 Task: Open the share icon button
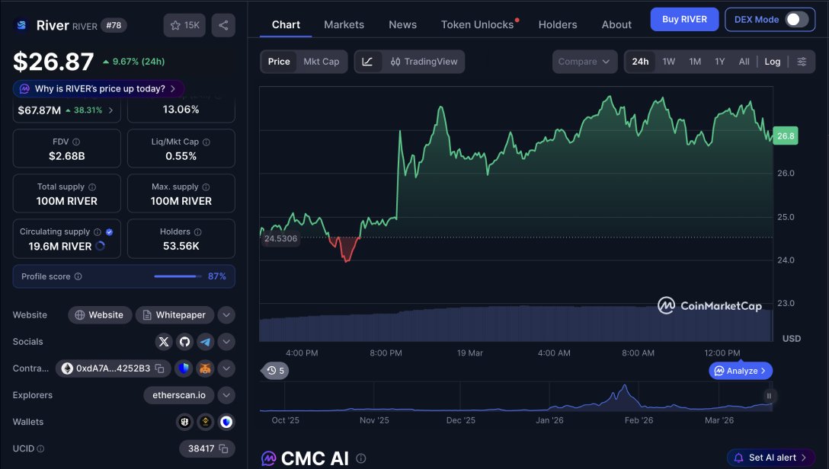(x=223, y=25)
